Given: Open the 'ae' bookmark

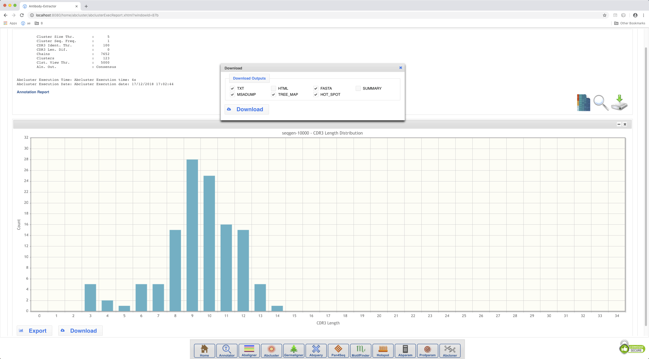Looking at the screenshot, I should coord(26,23).
